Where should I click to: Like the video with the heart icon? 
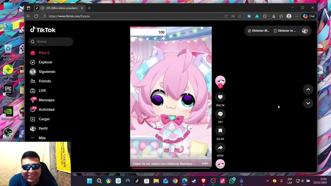(x=220, y=97)
